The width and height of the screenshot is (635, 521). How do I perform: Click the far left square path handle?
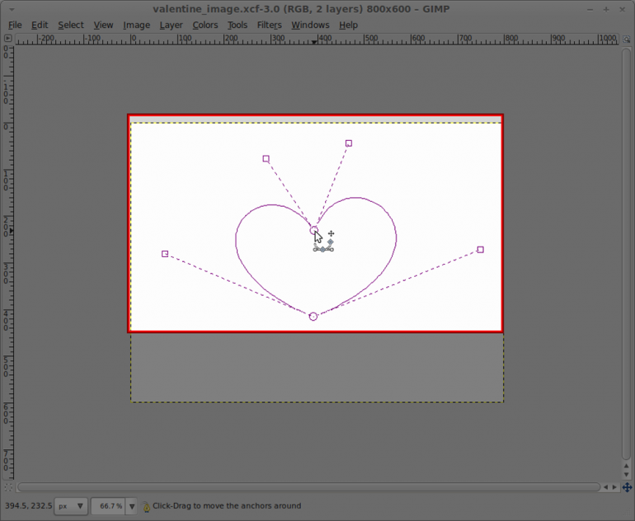click(165, 254)
